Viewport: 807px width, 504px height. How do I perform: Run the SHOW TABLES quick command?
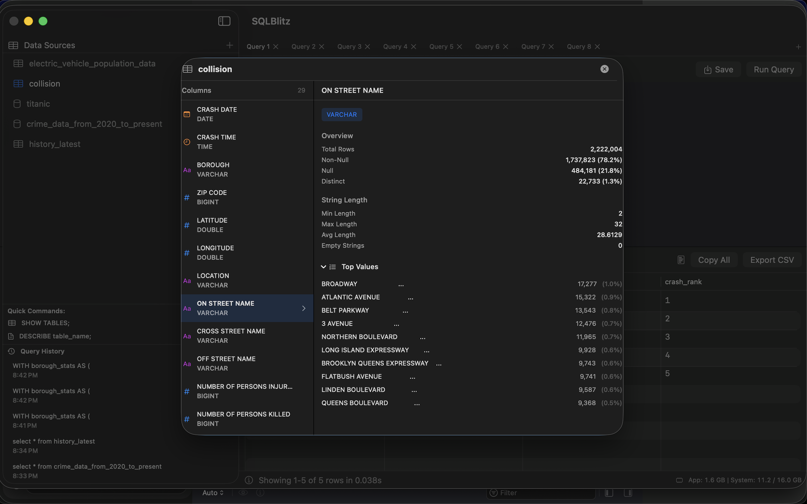[46, 323]
